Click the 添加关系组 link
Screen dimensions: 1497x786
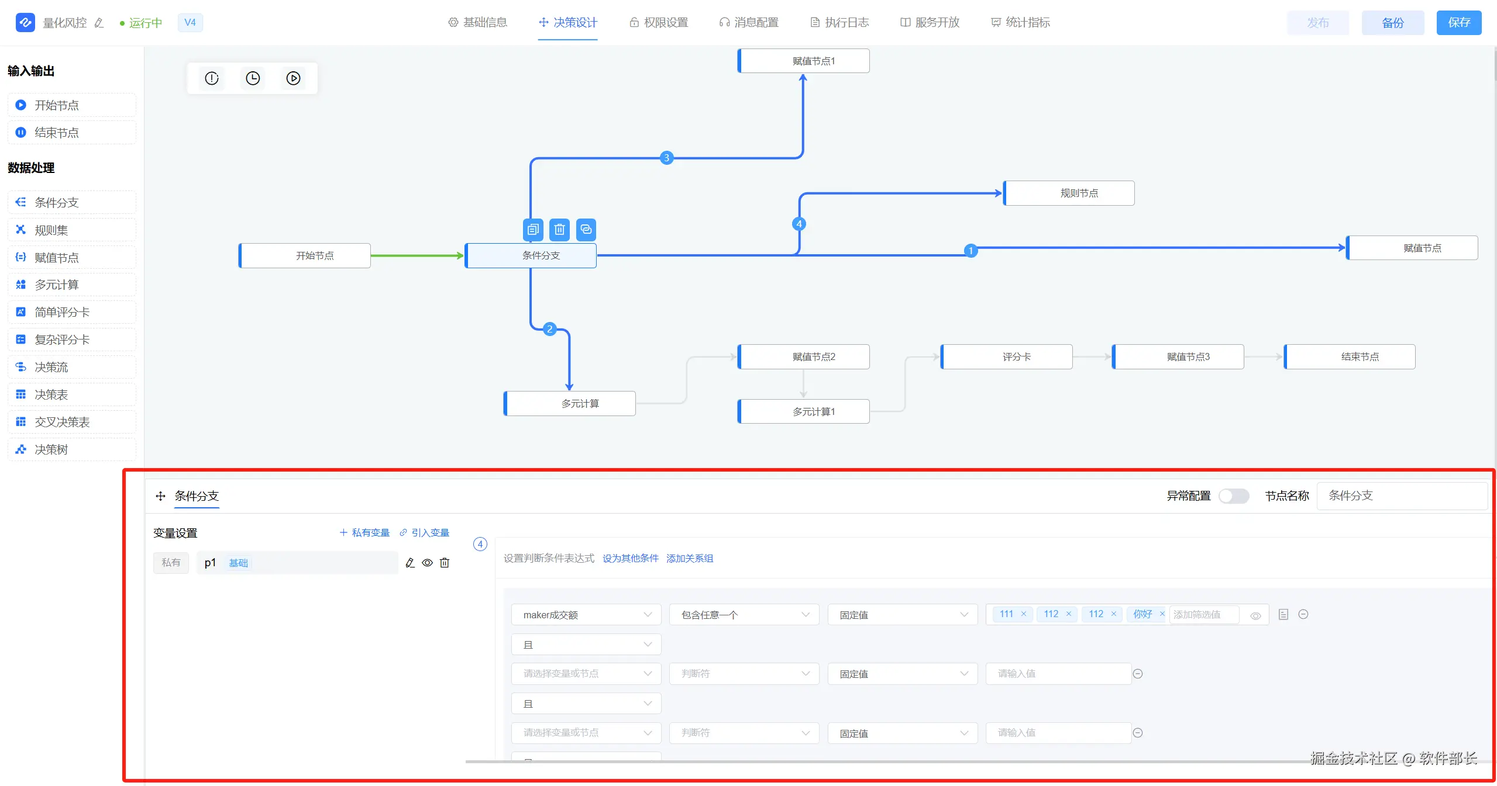[x=690, y=558]
